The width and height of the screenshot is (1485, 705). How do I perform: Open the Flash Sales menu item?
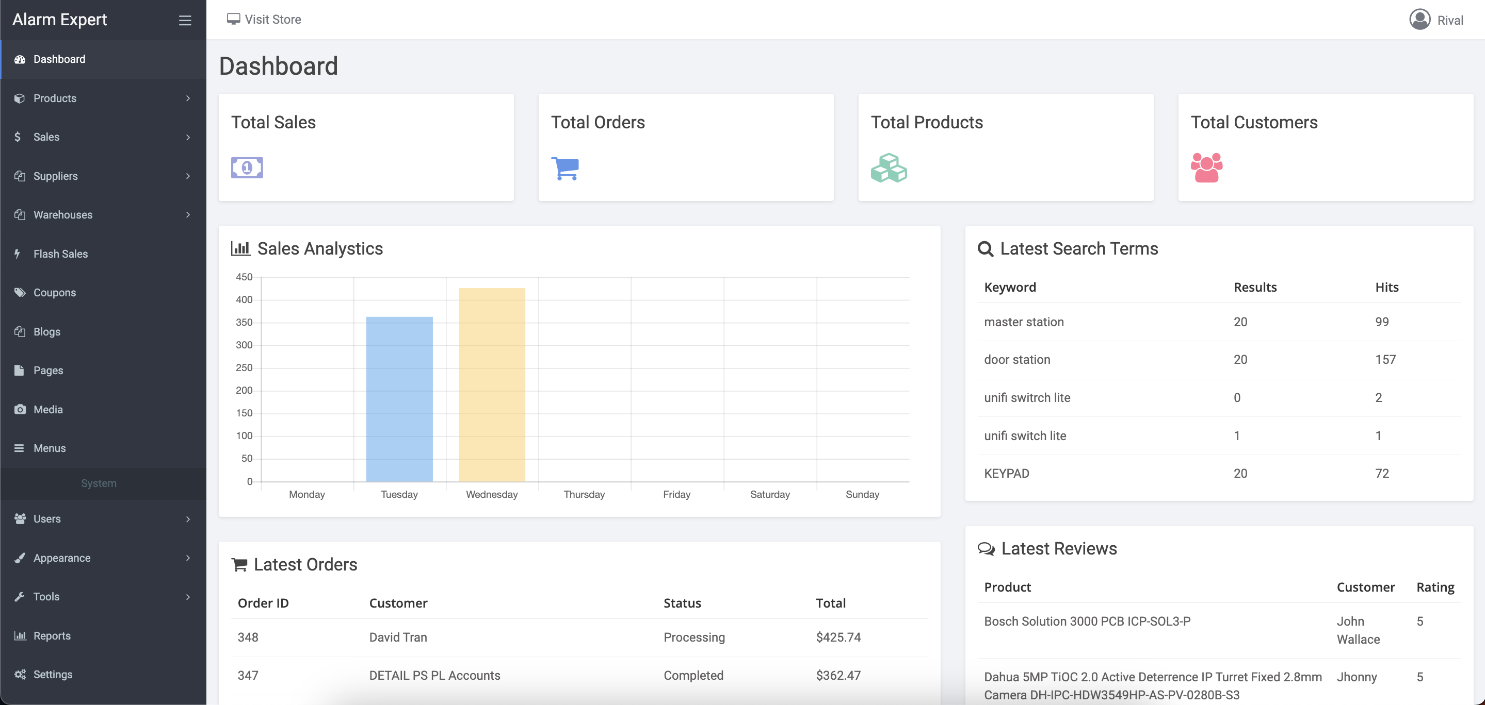[60, 254]
